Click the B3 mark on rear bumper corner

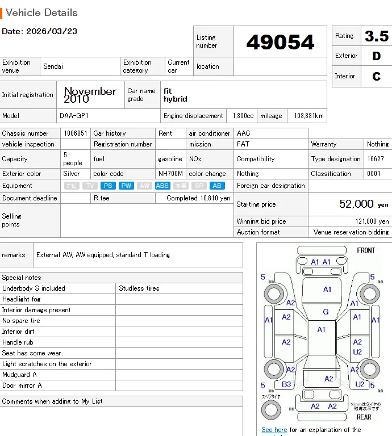click(x=286, y=384)
